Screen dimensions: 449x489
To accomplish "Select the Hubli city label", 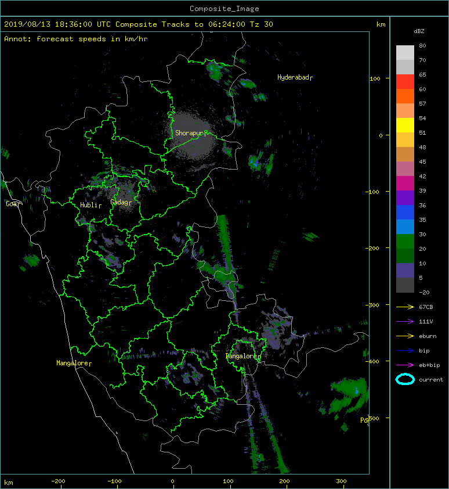I will pyautogui.click(x=90, y=205).
